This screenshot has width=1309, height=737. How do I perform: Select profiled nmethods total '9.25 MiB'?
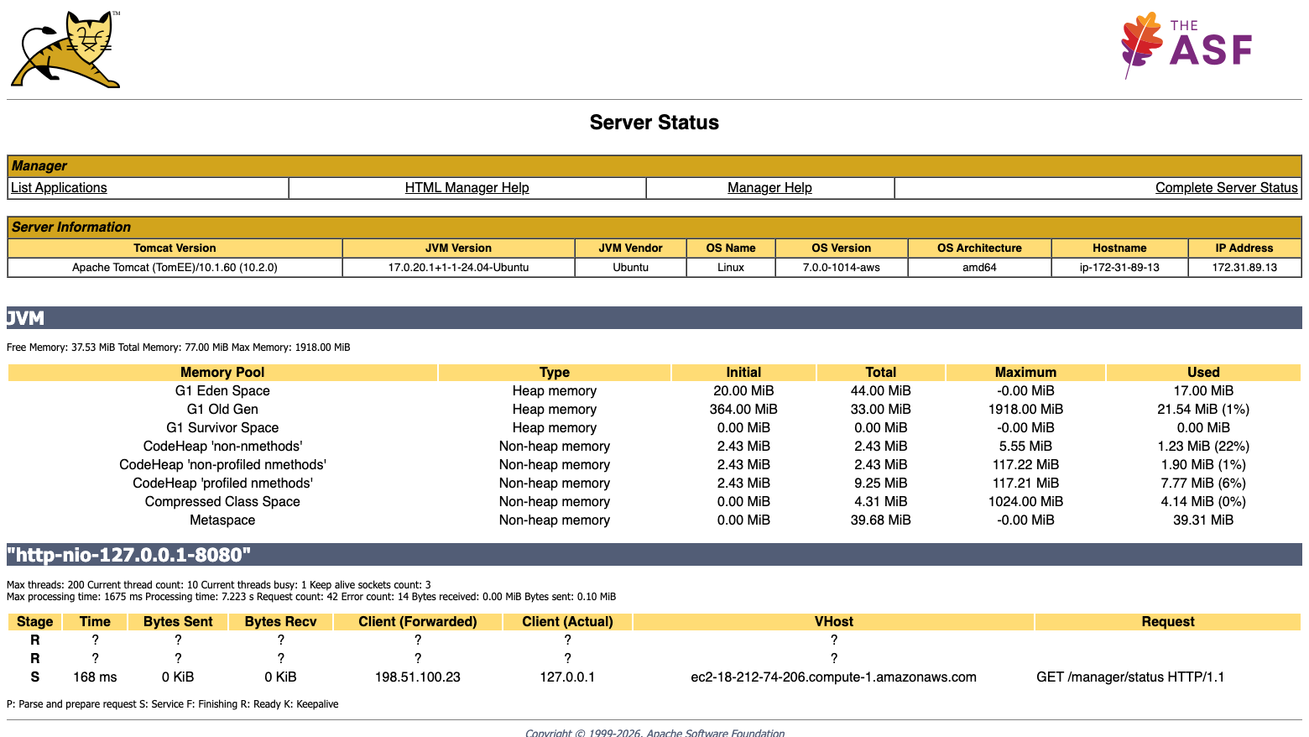[880, 483]
